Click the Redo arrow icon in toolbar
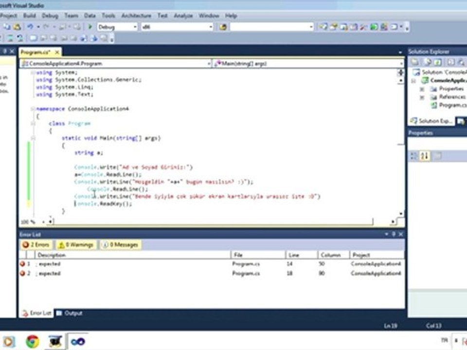Viewport: 467px width, 350px height. [46, 27]
